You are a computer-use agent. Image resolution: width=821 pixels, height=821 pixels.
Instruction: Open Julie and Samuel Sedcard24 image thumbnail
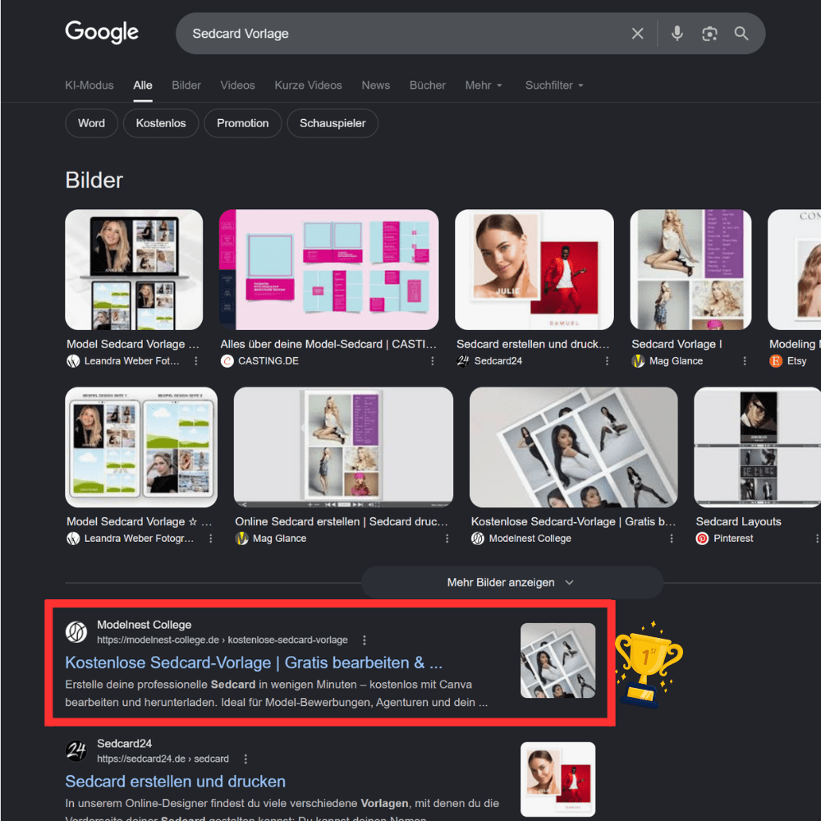(x=534, y=269)
